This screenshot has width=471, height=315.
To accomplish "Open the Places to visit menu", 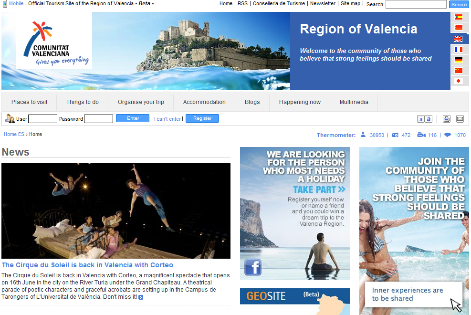I will (30, 102).
